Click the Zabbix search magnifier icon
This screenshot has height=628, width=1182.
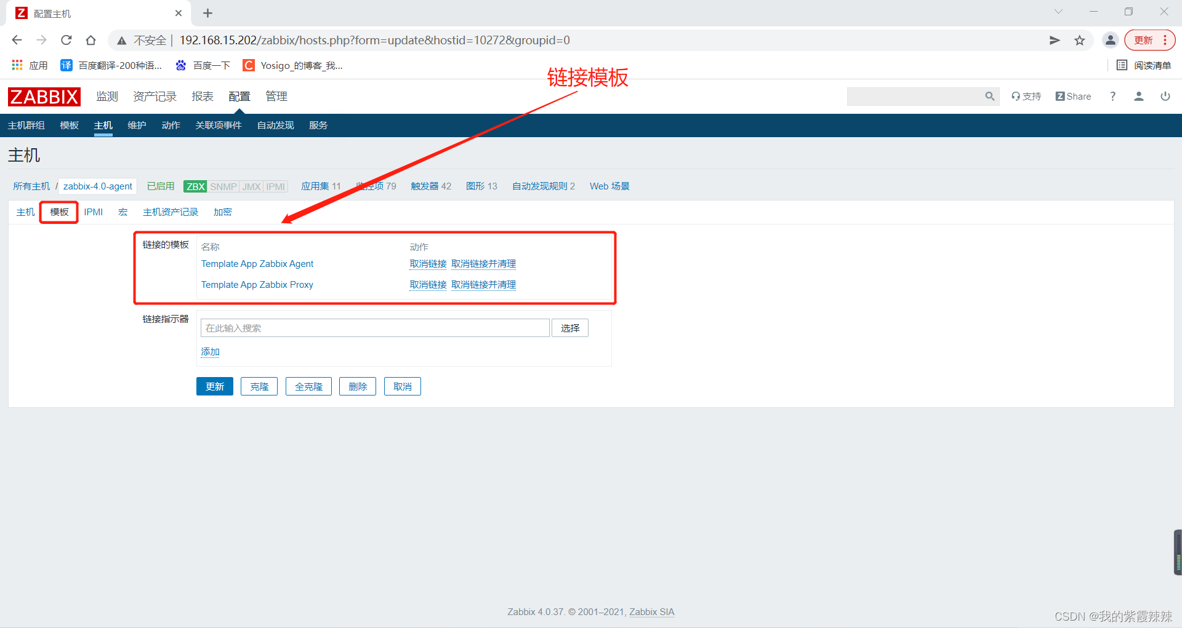click(x=990, y=96)
